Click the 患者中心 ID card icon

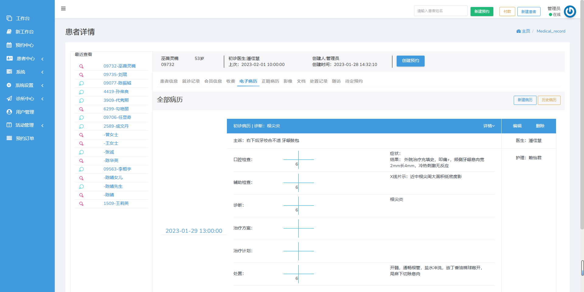(10, 58)
